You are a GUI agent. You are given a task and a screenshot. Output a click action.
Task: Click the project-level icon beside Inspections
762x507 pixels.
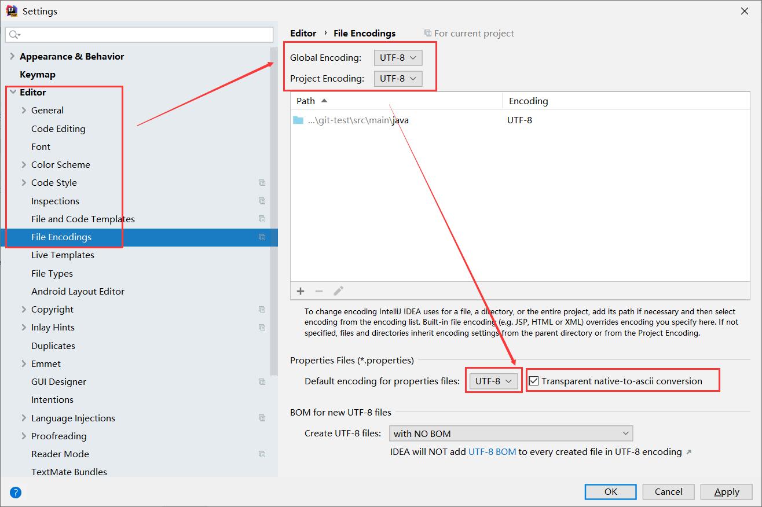click(262, 201)
